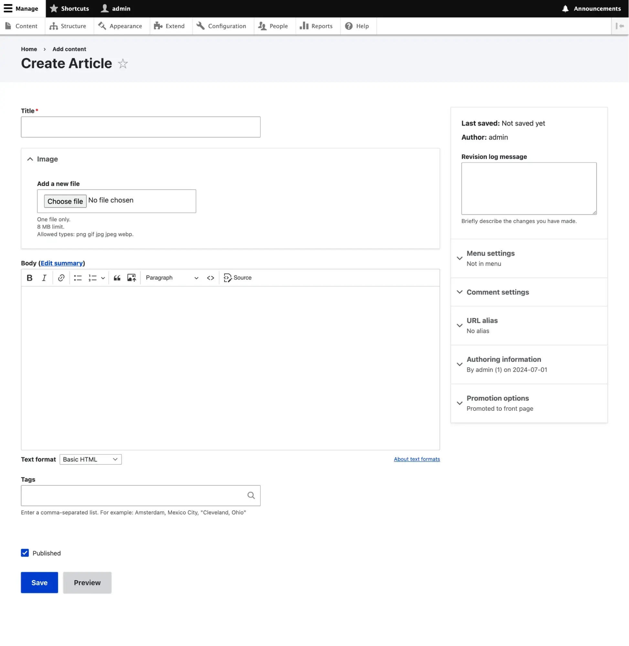Image resolution: width=629 pixels, height=646 pixels.
Task: Insert a link using the editor toolbar
Action: (61, 278)
